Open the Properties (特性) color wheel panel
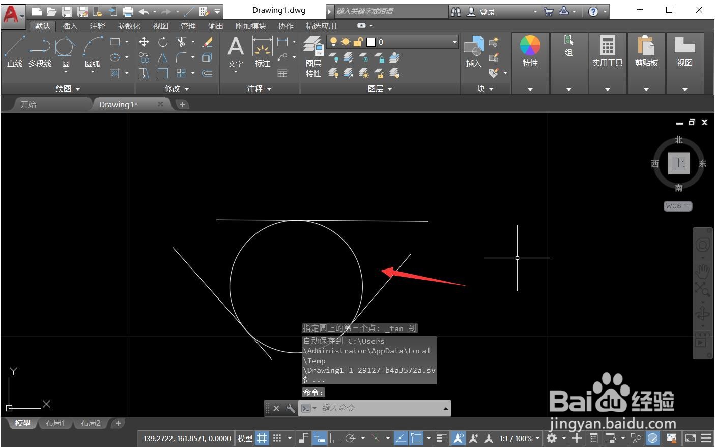Viewport: 715px width, 448px height. click(530, 51)
